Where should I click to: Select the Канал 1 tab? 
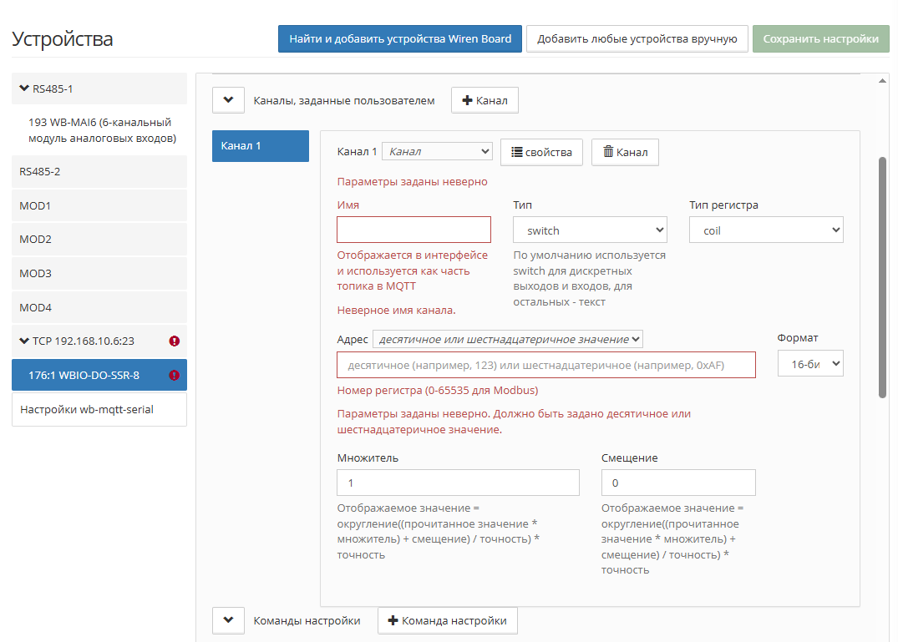[261, 146]
